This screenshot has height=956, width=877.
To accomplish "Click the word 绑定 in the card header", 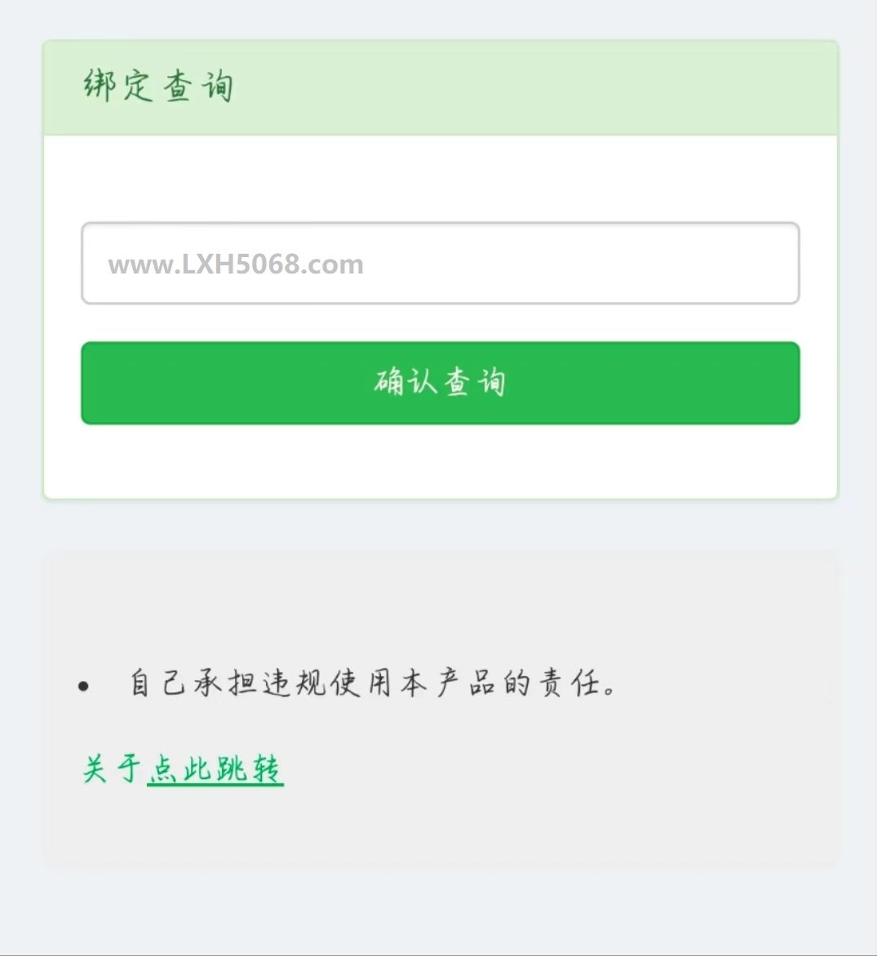I will tap(117, 86).
